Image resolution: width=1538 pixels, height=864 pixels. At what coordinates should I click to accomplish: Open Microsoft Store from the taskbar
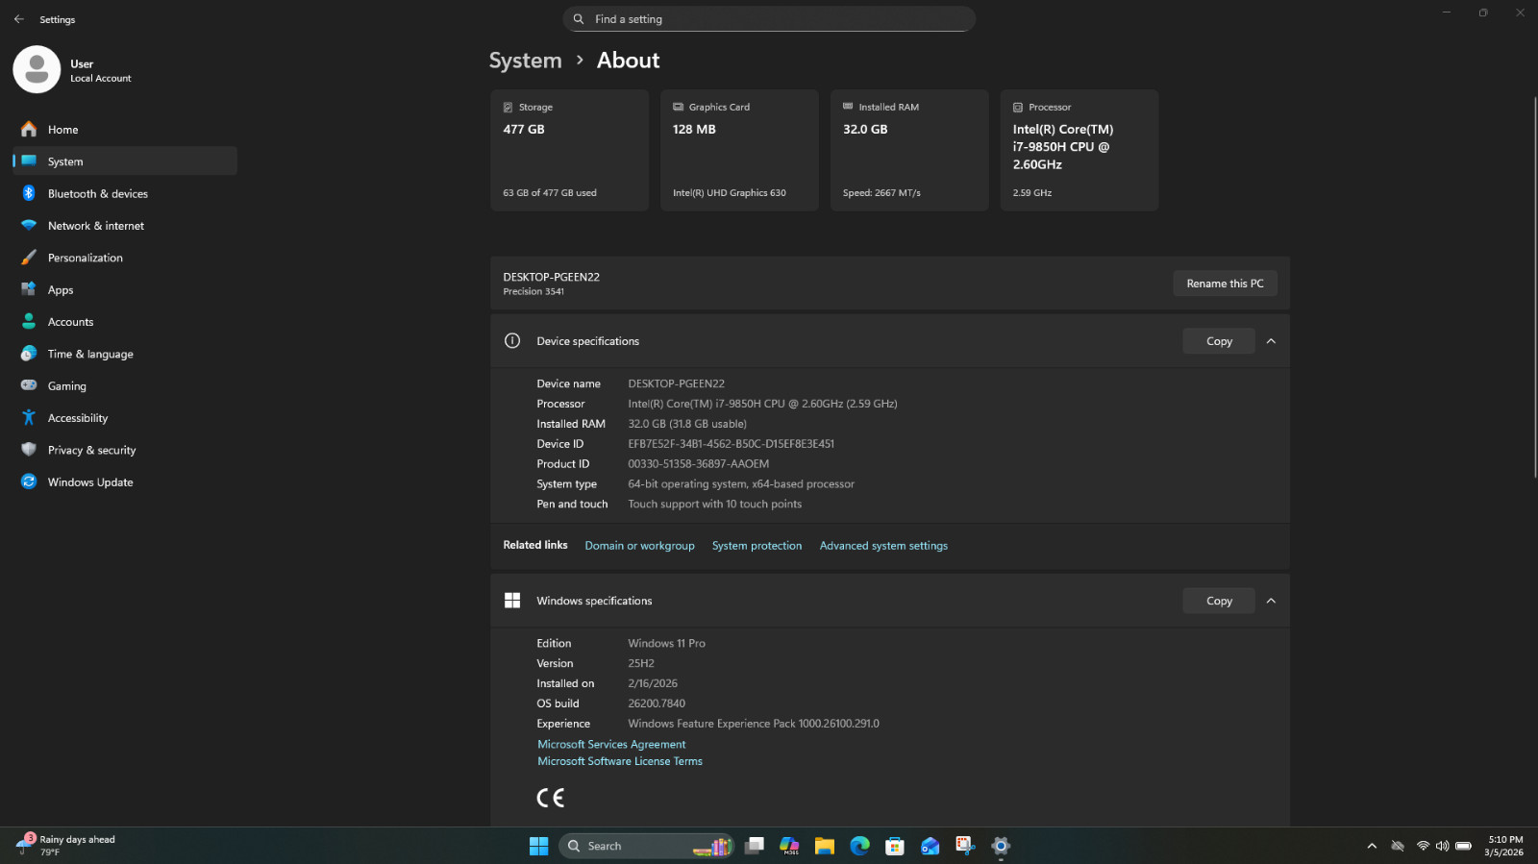click(895, 846)
